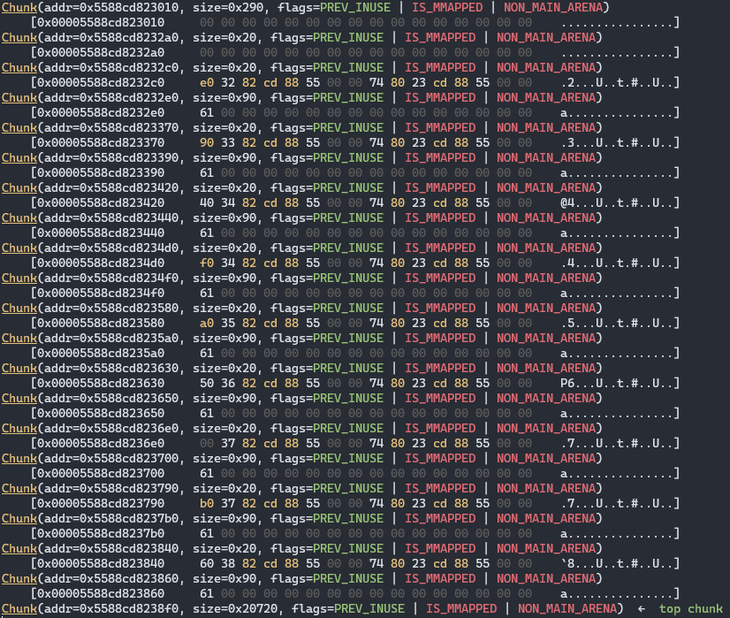Click the Chunk label for addr=0x5588cd823700
The height and width of the screenshot is (618, 730).
click(x=19, y=458)
